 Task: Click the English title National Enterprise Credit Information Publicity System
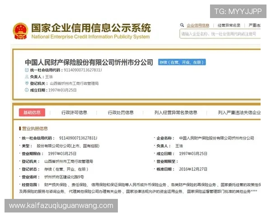[x=91, y=37]
